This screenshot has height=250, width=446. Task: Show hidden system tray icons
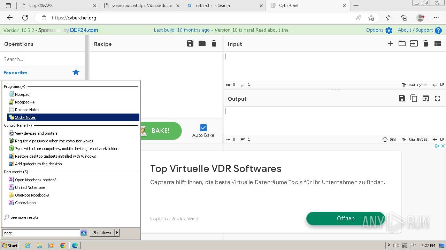pos(389,245)
